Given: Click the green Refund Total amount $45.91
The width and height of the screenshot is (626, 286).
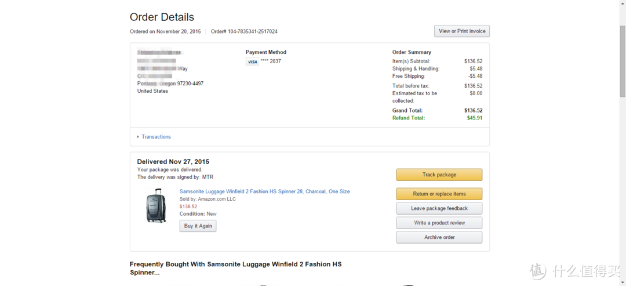Looking at the screenshot, I should pyautogui.click(x=475, y=118).
